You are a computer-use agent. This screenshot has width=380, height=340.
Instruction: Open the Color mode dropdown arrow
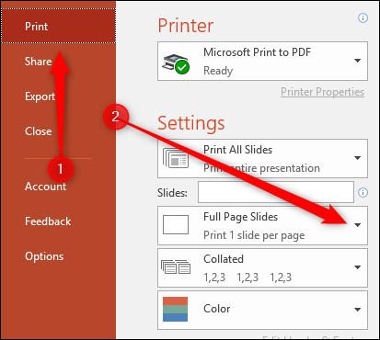(357, 310)
